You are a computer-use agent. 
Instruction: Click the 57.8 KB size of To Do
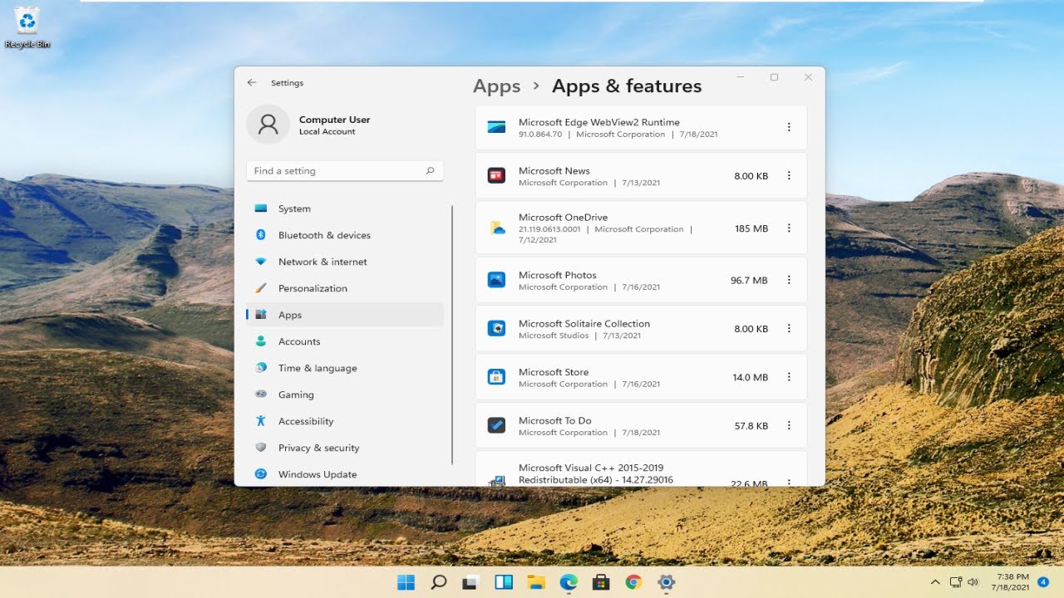click(x=751, y=425)
